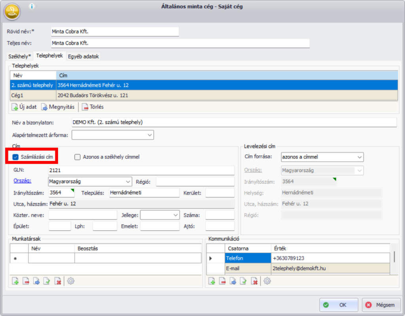This screenshot has height=316, width=405.
Task: Open the Cím forrása dropdown
Action: tap(359, 157)
